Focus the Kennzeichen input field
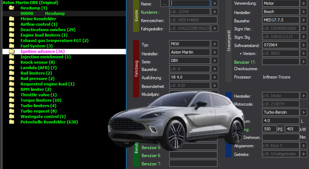 pyautogui.click(x=193, y=20)
